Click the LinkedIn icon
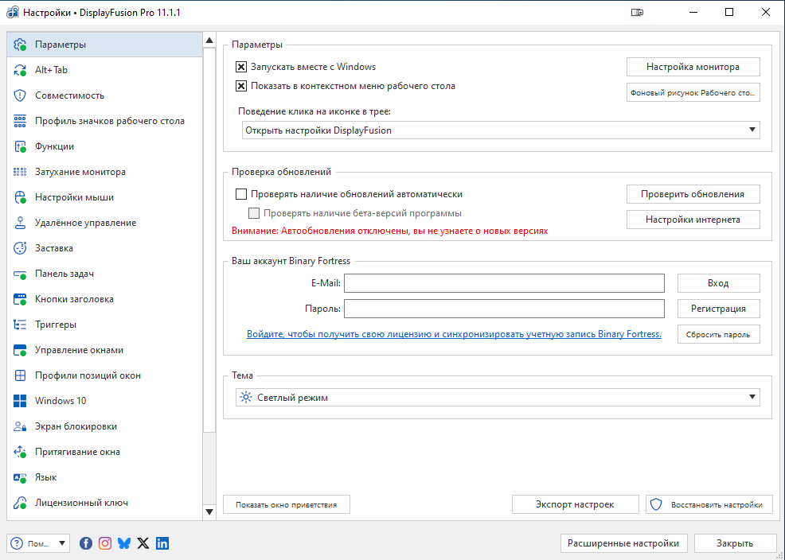 [x=162, y=543]
